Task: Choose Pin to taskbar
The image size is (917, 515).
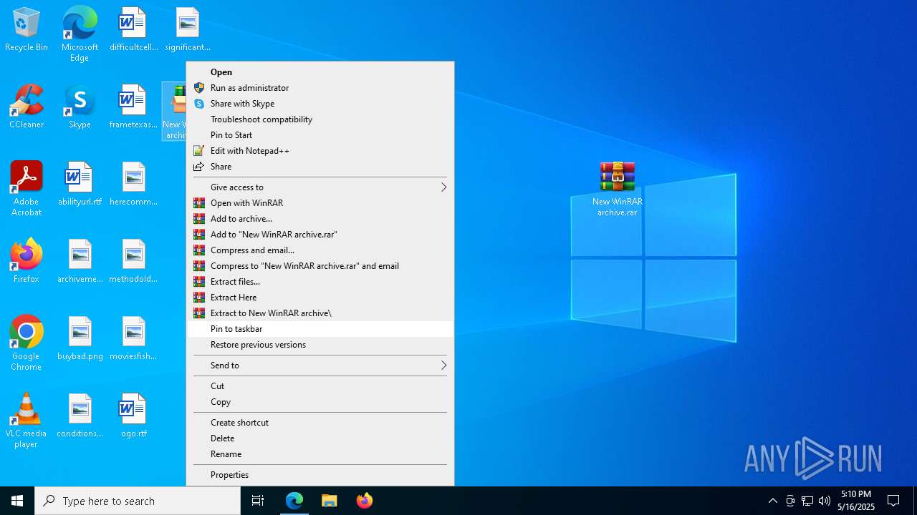Action: pyautogui.click(x=320, y=329)
